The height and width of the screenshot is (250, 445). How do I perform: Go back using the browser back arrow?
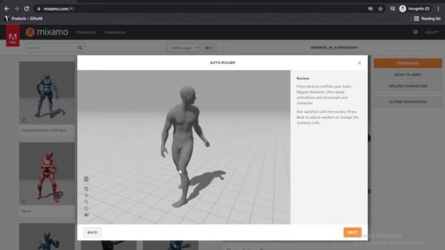click(x=7, y=9)
